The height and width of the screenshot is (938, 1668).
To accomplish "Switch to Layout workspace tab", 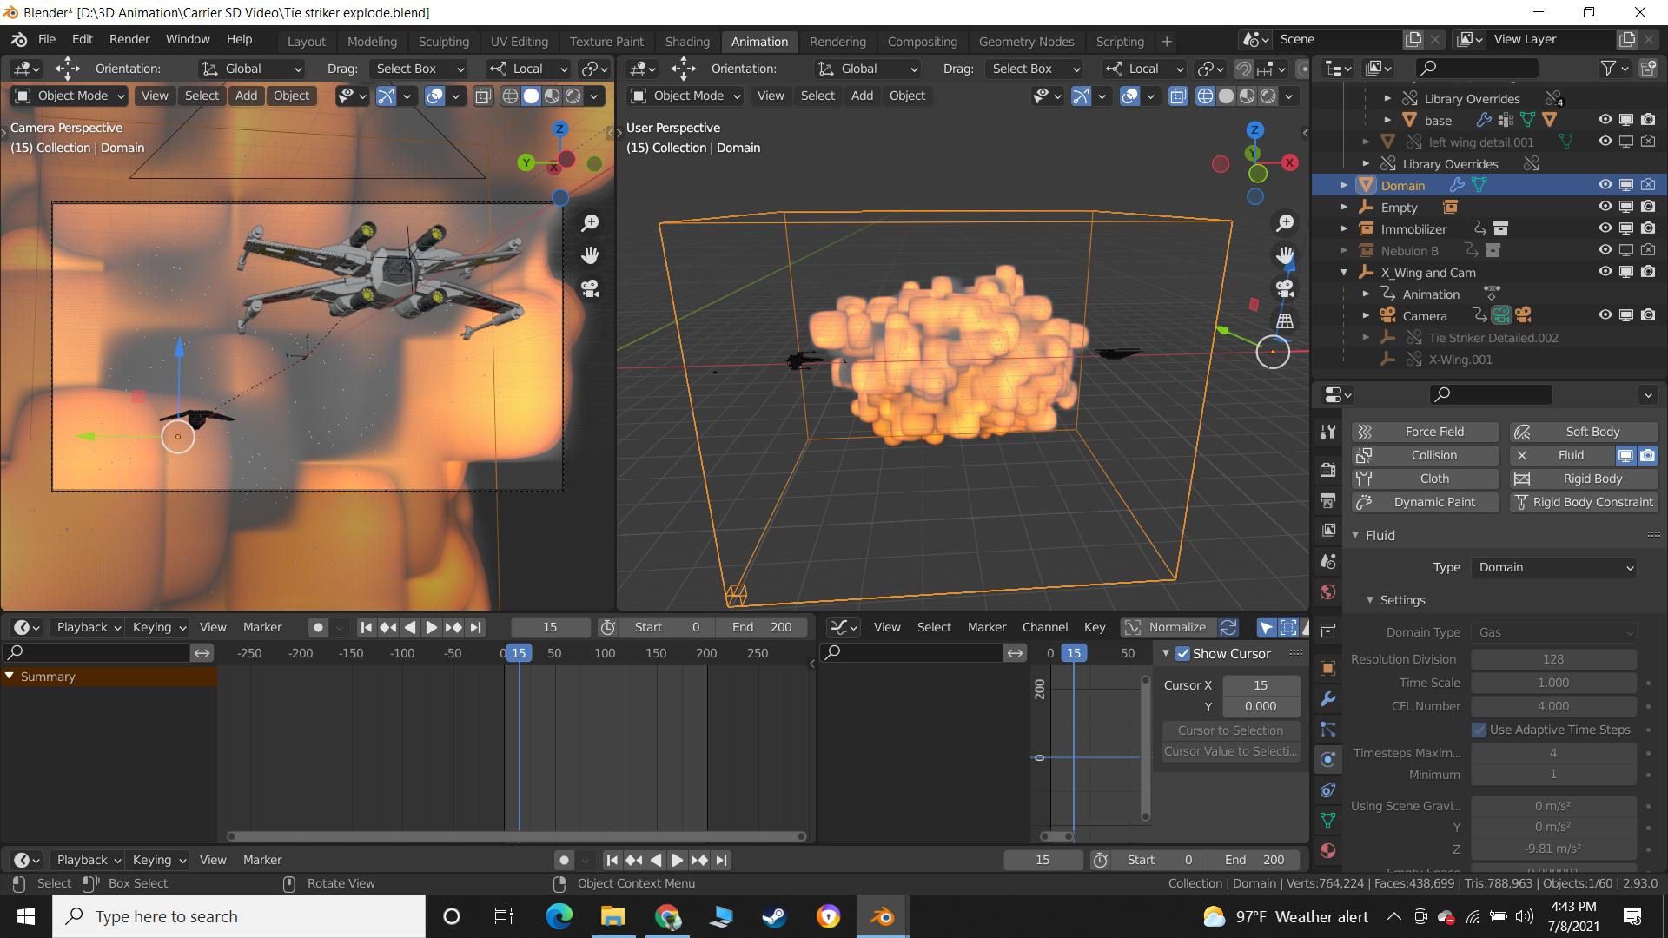I will pyautogui.click(x=307, y=41).
